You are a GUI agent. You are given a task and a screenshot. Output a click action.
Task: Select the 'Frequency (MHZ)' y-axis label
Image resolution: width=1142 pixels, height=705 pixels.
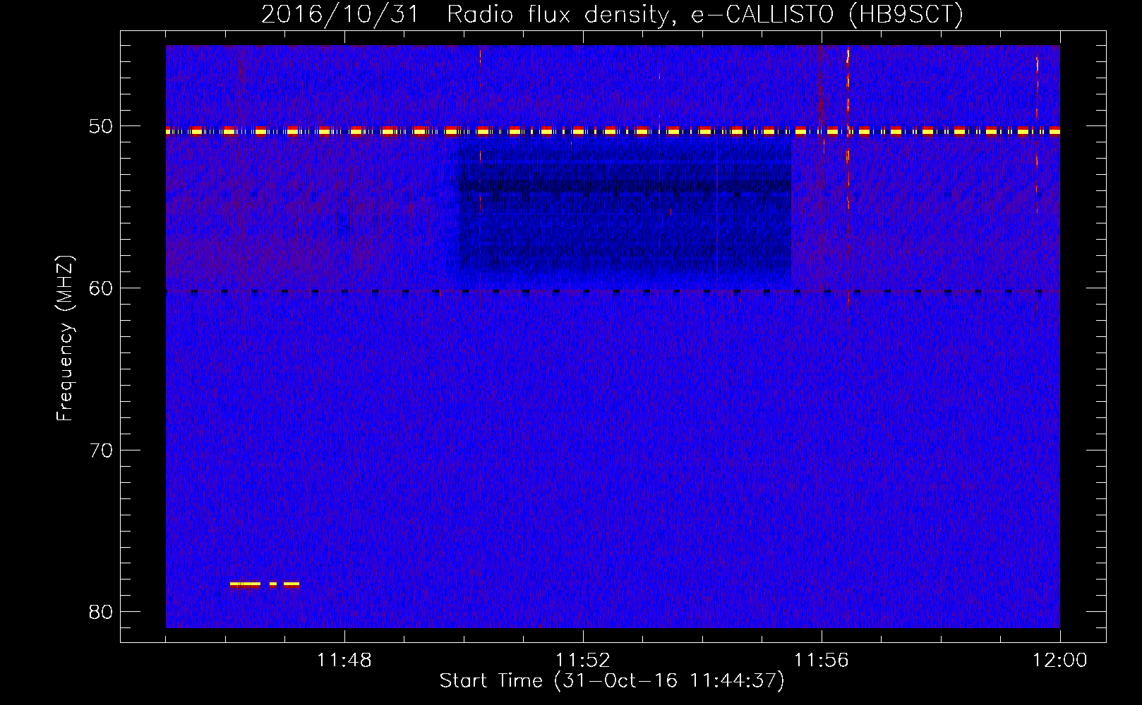click(x=65, y=339)
